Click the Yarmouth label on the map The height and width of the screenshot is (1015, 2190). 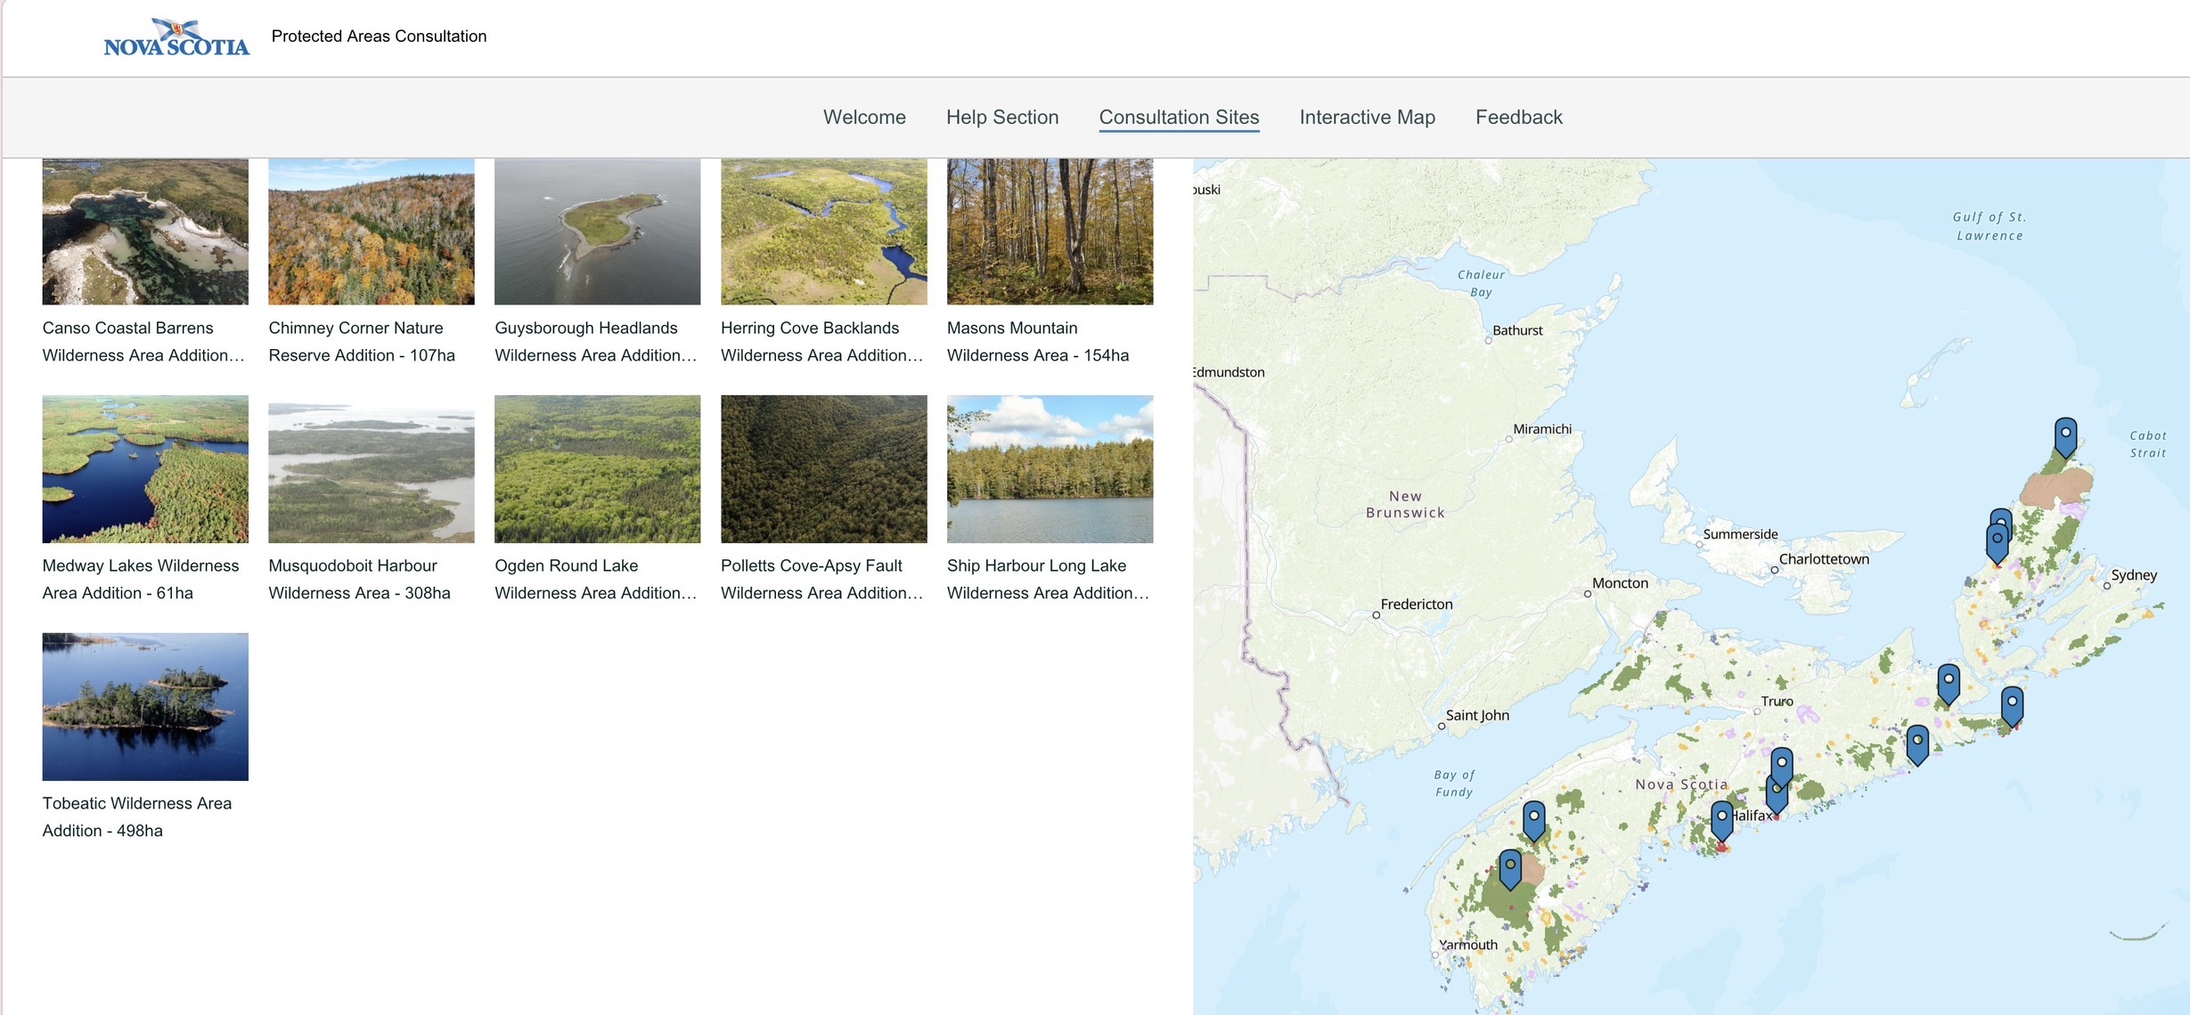[x=1468, y=945]
